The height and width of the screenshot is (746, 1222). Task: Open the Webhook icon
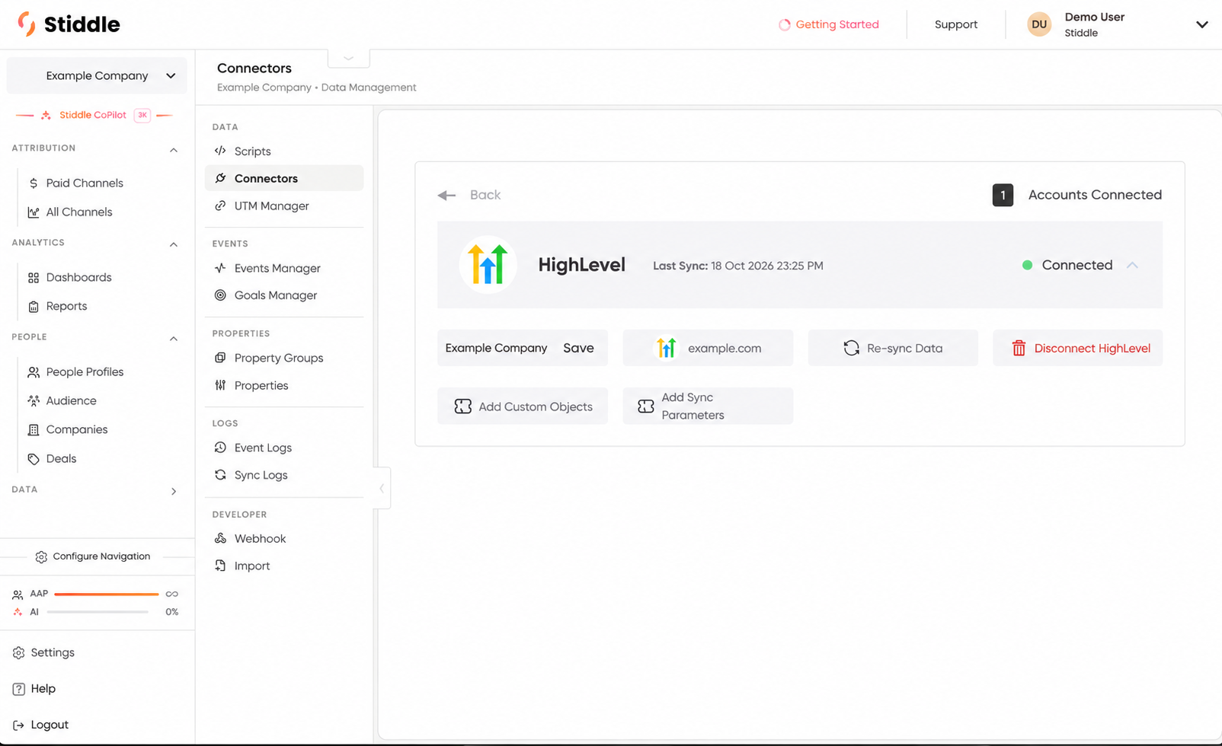[x=220, y=538]
